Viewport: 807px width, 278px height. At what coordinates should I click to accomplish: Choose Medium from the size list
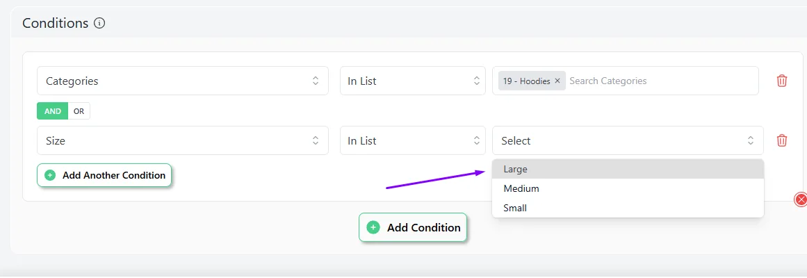(521, 188)
